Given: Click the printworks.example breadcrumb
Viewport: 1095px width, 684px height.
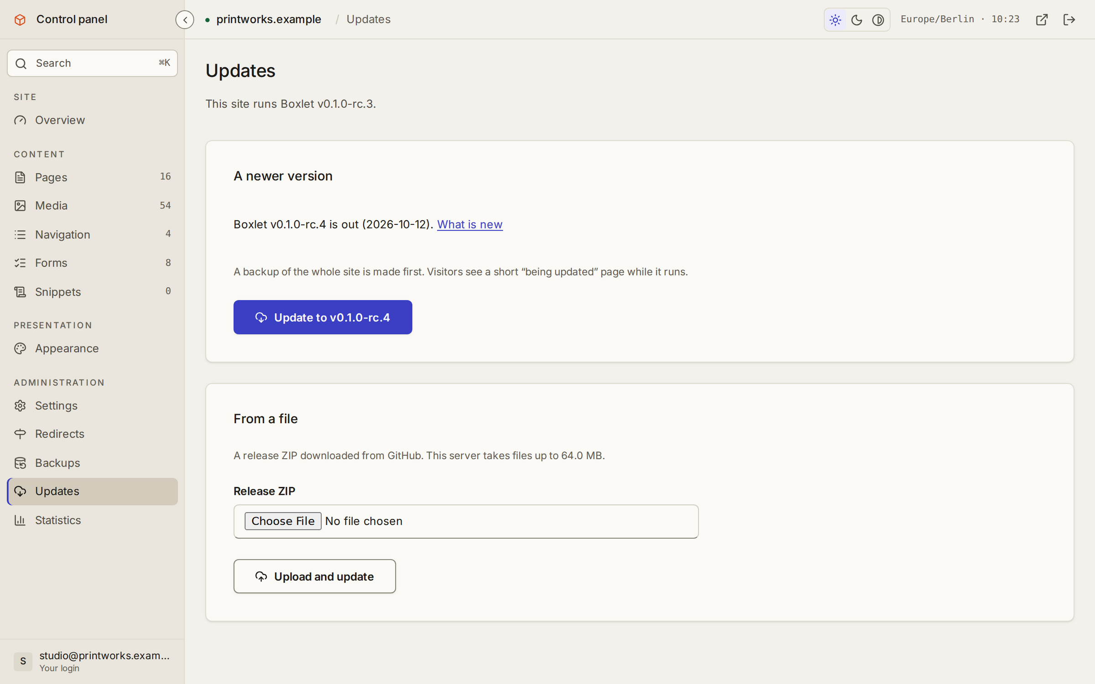Looking at the screenshot, I should [x=268, y=20].
